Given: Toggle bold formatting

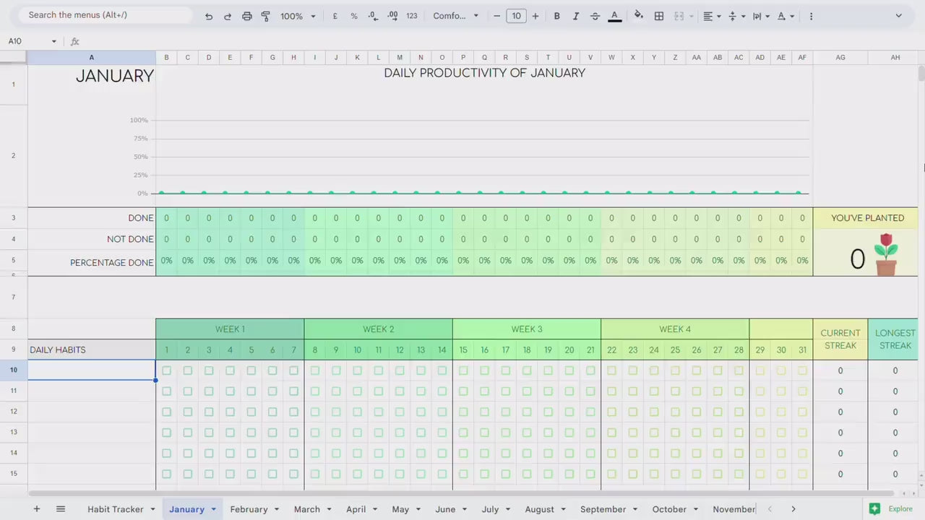Looking at the screenshot, I should (556, 16).
